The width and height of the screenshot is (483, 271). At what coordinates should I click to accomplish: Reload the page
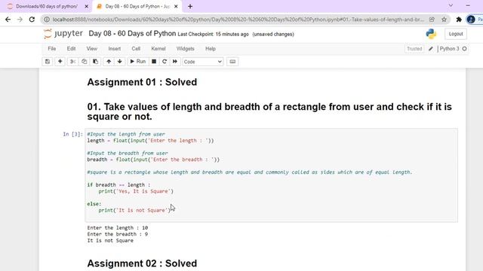pos(32,20)
